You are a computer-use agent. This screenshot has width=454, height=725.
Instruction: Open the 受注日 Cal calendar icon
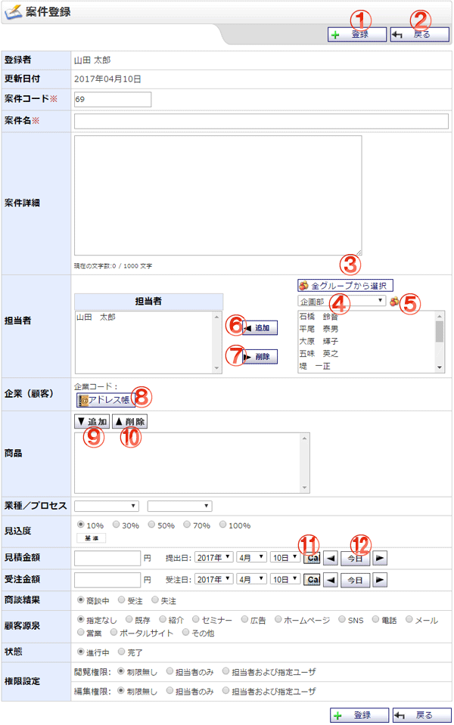point(312,580)
